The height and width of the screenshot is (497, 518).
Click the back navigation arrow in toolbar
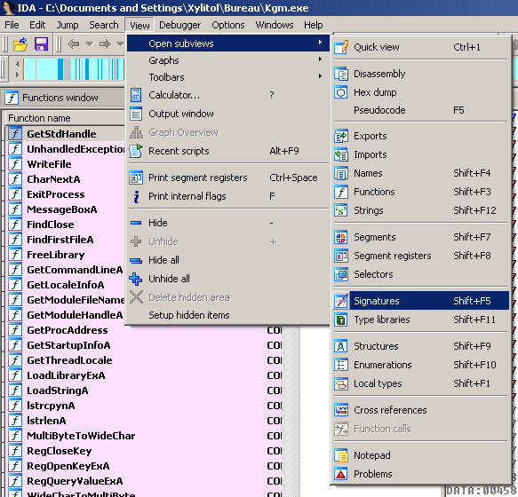pyautogui.click(x=73, y=43)
